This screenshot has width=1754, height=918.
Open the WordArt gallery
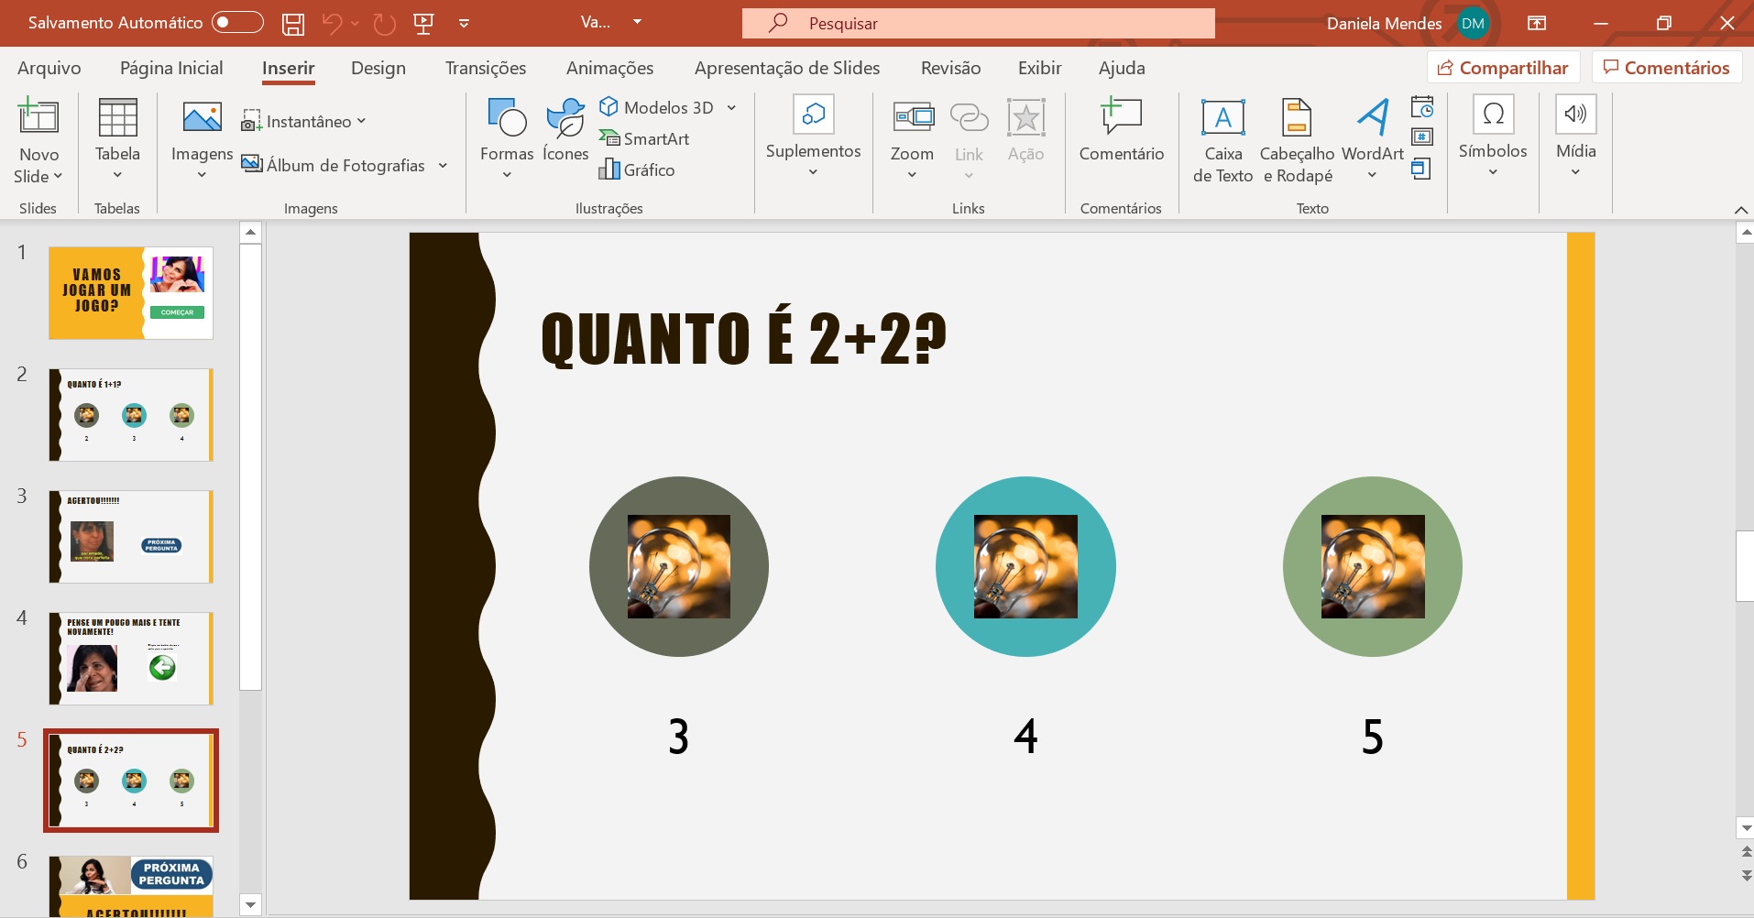coord(1372,137)
